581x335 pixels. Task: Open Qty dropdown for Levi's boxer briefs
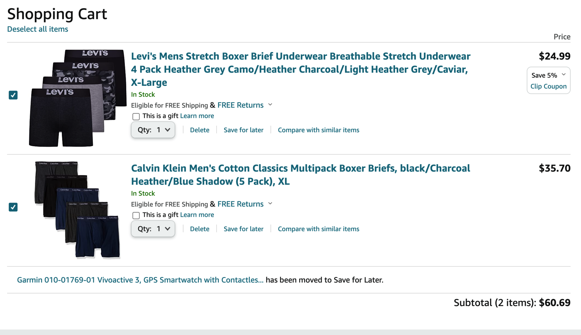pos(153,130)
